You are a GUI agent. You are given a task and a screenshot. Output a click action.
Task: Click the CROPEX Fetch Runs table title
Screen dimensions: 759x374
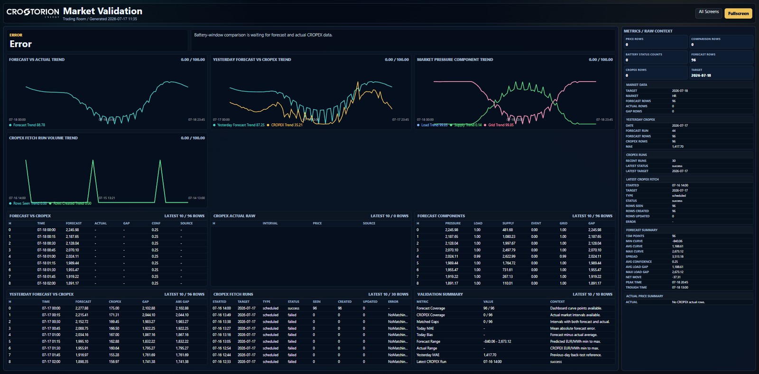[233, 294]
